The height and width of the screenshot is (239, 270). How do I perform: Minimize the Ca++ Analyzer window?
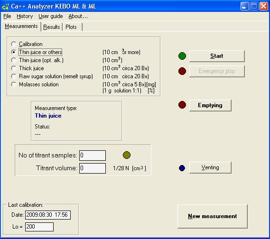[244, 6]
